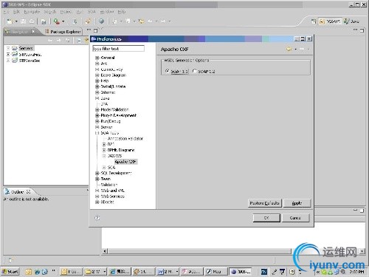Expand the Install/Update node
This screenshot has height=277, width=369.
click(x=97, y=86)
